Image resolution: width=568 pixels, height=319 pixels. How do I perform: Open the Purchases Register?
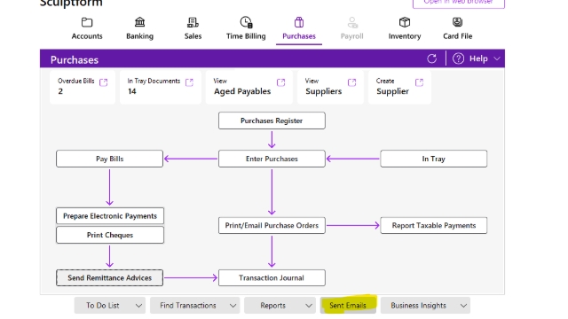click(272, 121)
